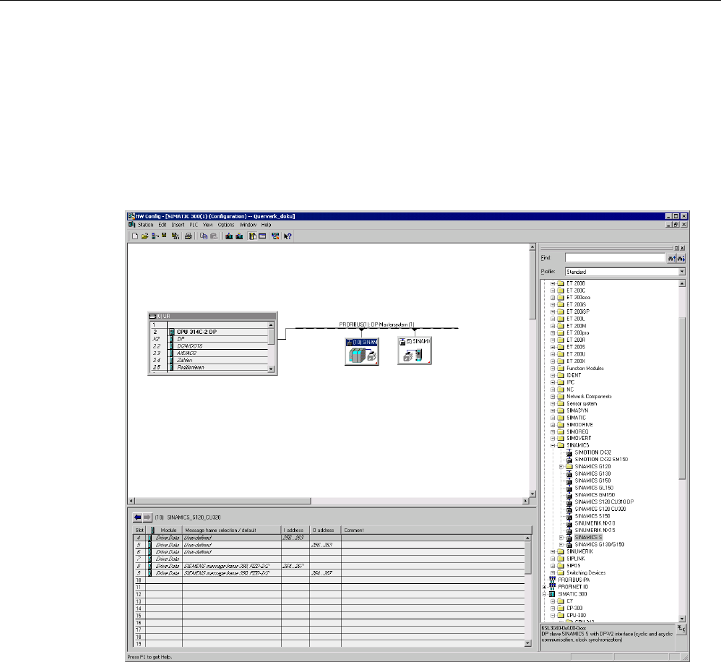721x662 pixels.
Task: Expand the Function Modules catalog node
Action: coord(553,369)
